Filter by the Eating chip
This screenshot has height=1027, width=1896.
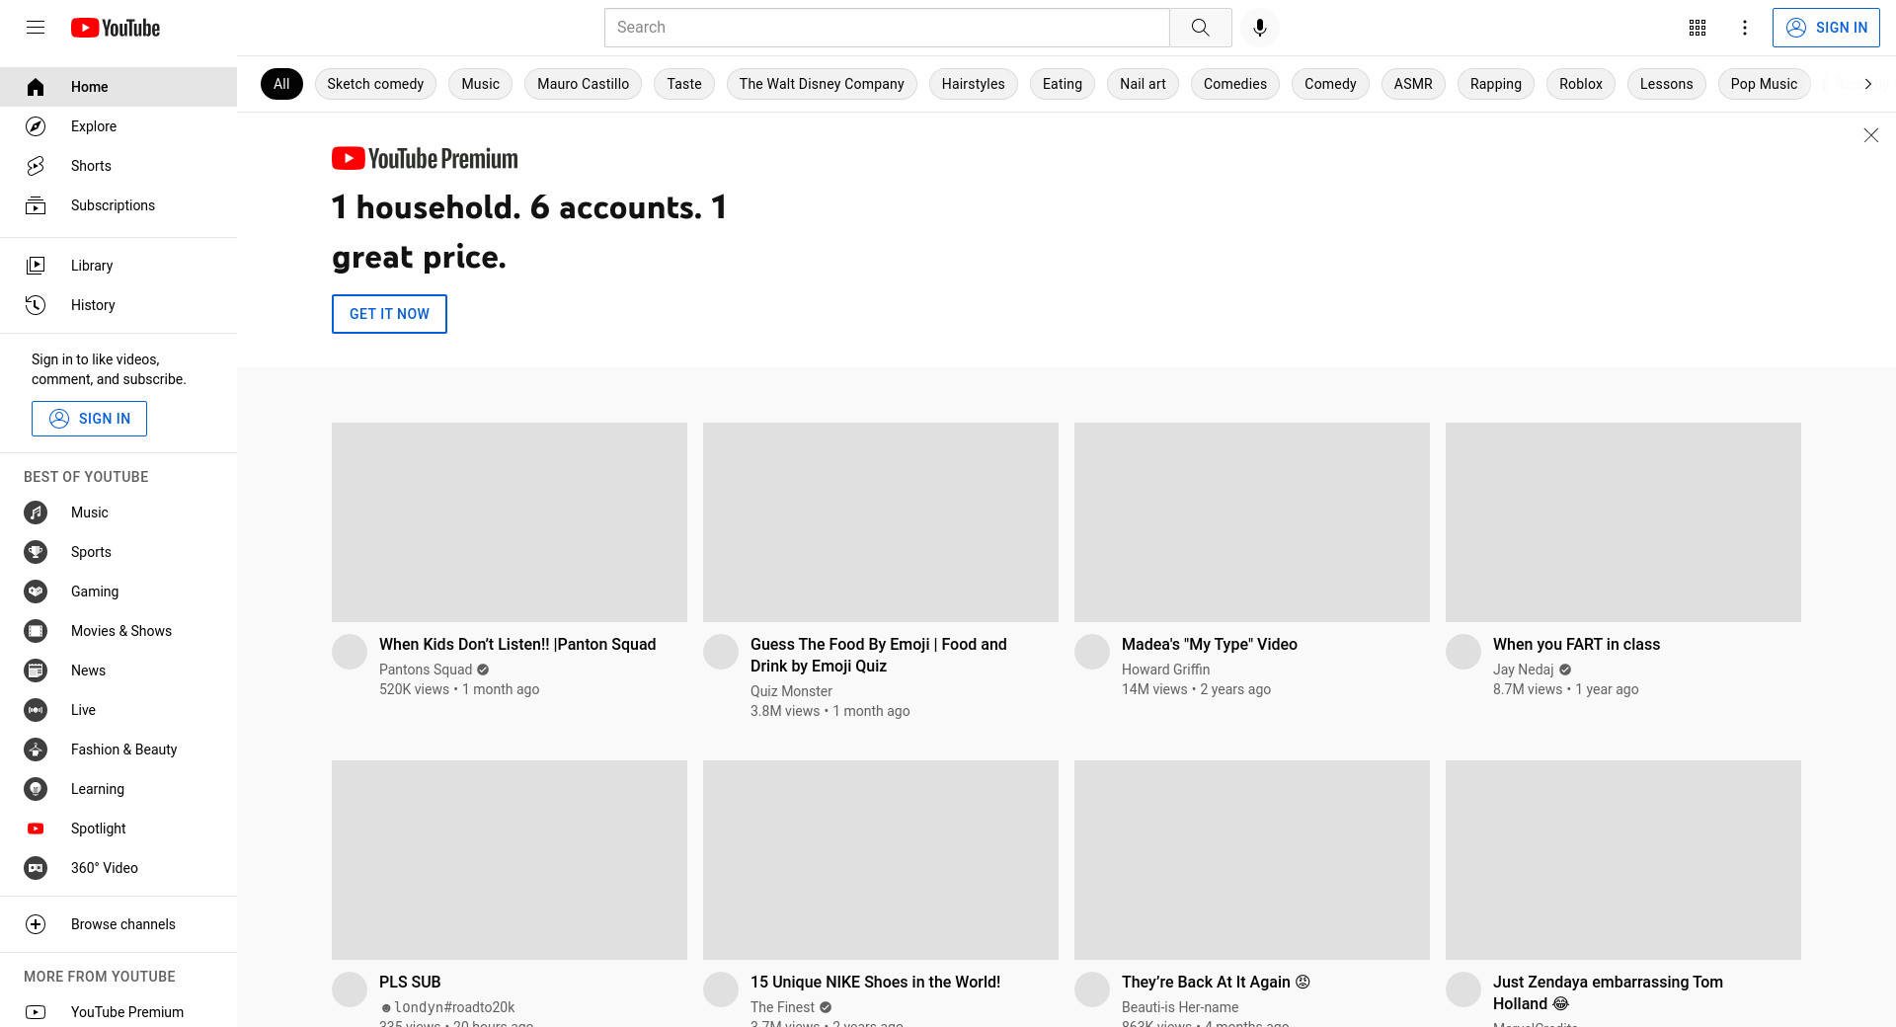[x=1063, y=84]
